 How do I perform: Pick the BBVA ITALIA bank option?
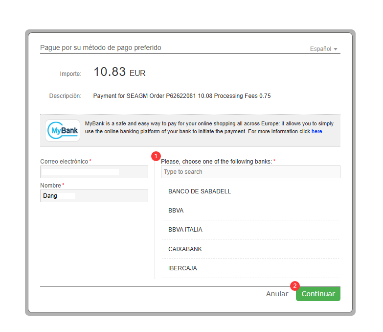pos(250,230)
